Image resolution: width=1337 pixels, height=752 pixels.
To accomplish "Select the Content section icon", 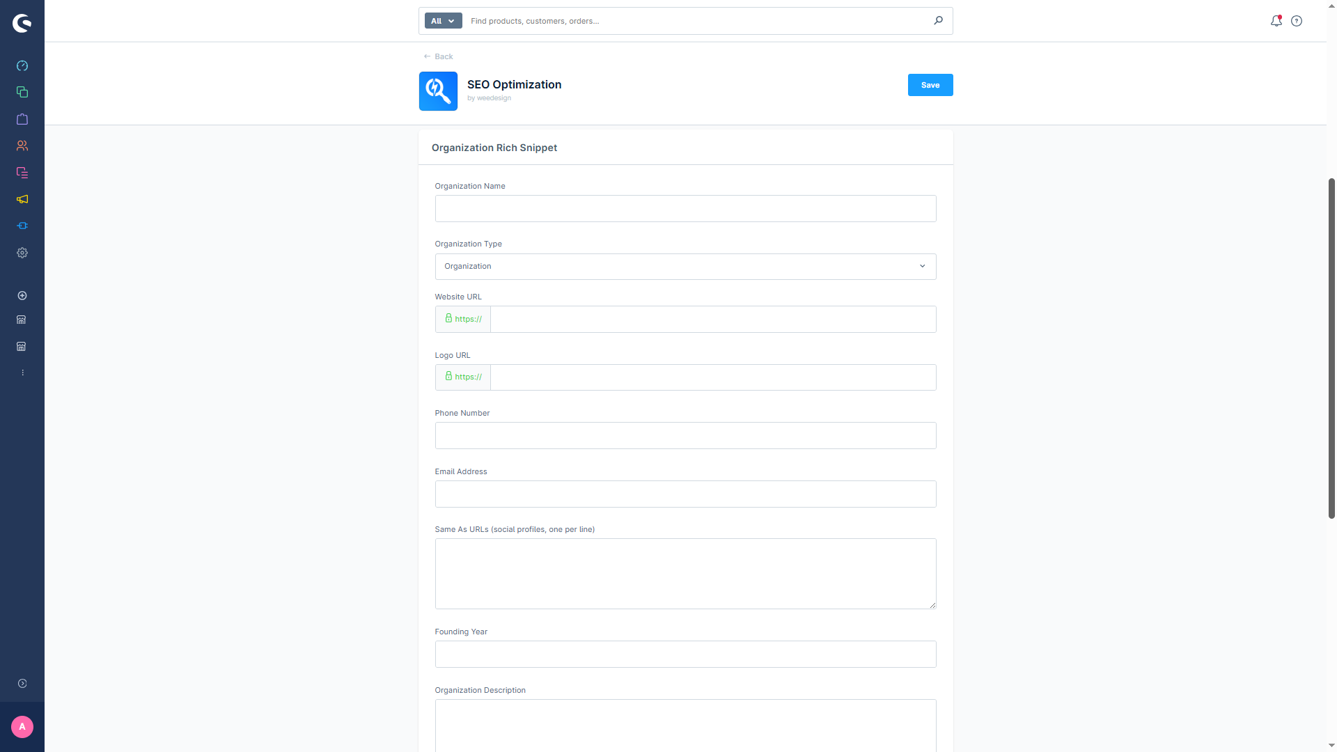I will 22,172.
